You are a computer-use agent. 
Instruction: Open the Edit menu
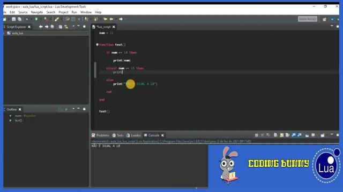[12, 12]
